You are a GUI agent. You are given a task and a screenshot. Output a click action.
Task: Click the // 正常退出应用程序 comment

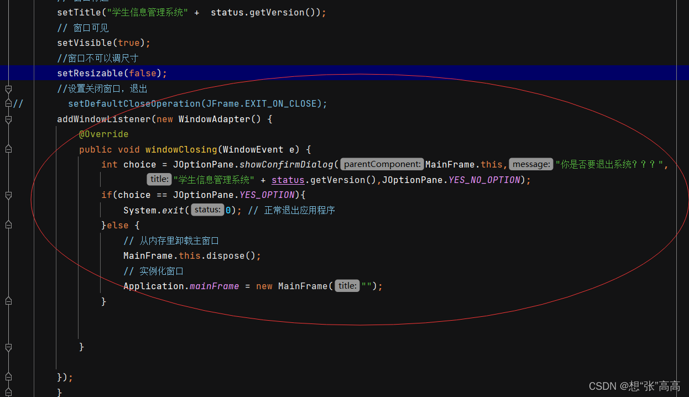[291, 210]
